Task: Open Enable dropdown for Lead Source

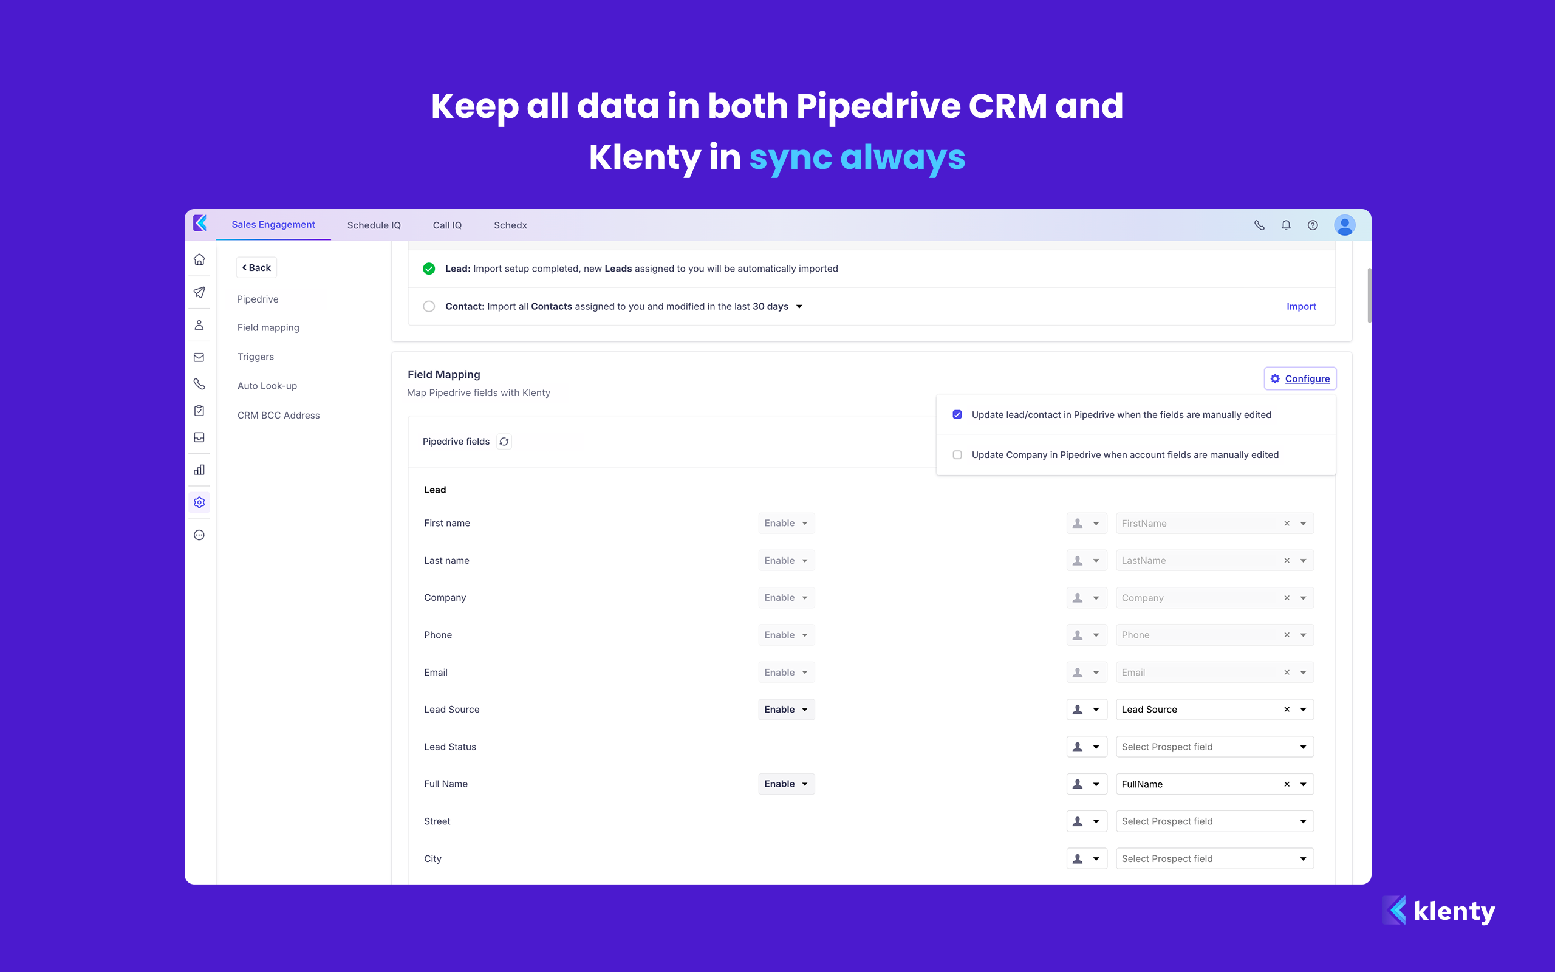Action: 786,710
